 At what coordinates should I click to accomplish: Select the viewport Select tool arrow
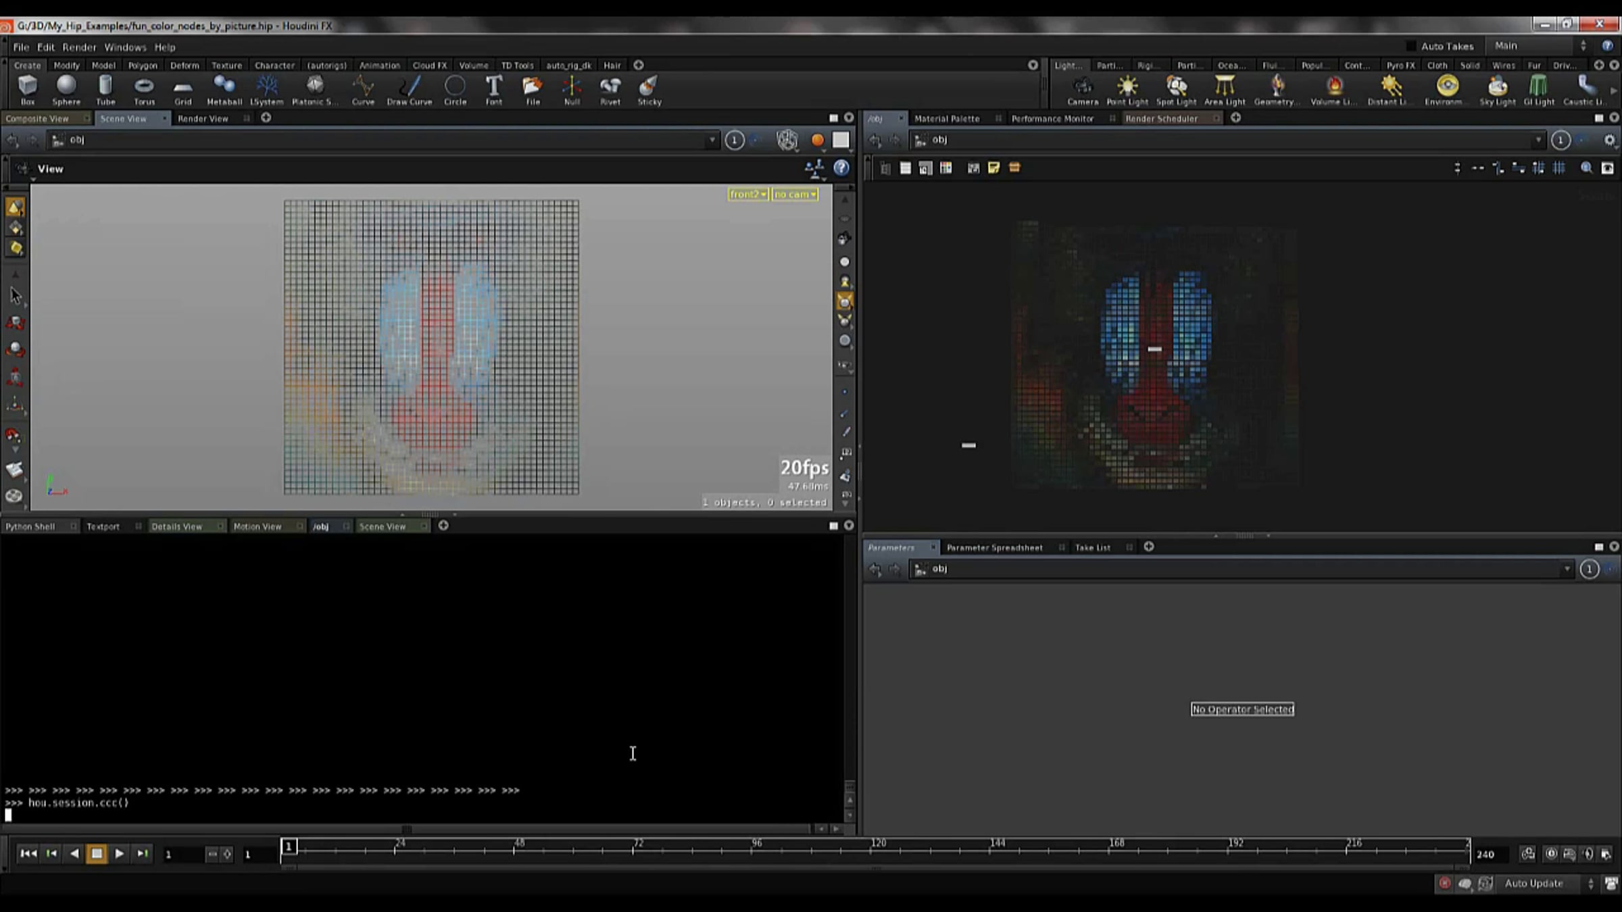coord(16,296)
